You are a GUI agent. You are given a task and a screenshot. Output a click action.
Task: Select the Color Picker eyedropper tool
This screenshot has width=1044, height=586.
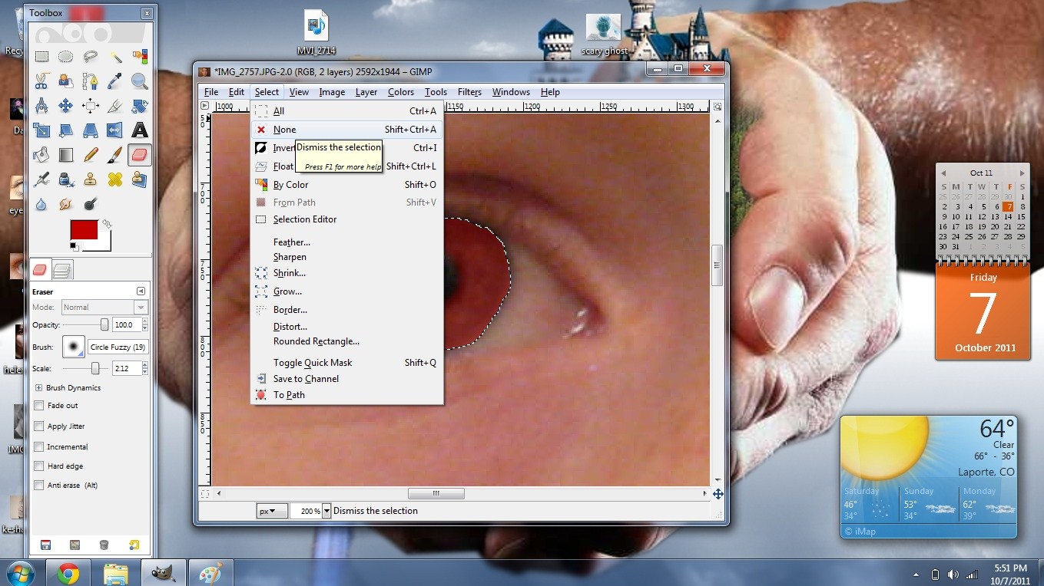pos(115,81)
